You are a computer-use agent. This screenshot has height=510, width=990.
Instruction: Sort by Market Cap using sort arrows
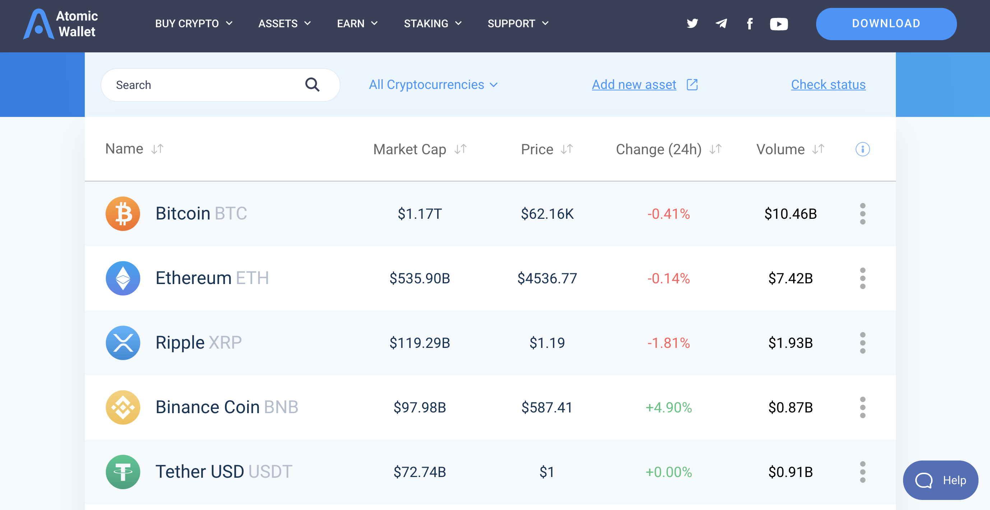[x=461, y=149]
